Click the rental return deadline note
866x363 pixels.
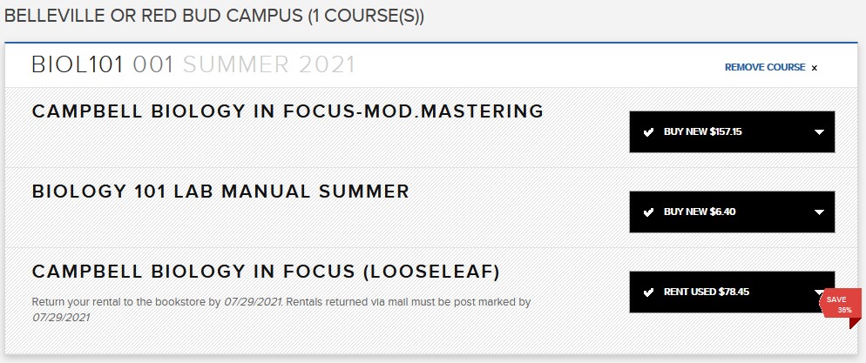[x=281, y=309]
